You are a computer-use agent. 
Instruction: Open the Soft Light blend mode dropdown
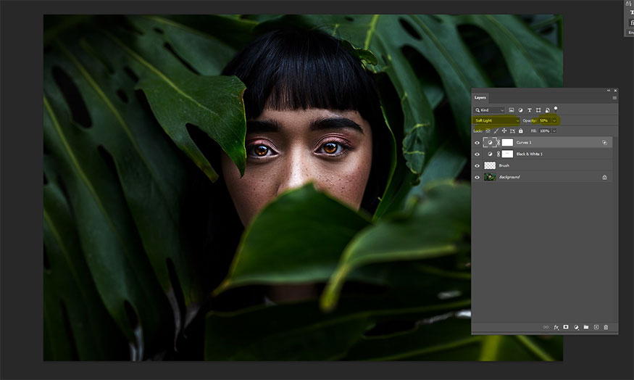click(x=496, y=120)
